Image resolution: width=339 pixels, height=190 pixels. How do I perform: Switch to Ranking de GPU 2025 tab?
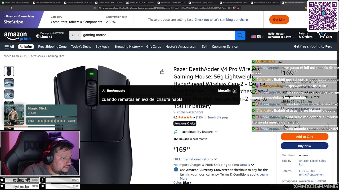tap(140, 3)
